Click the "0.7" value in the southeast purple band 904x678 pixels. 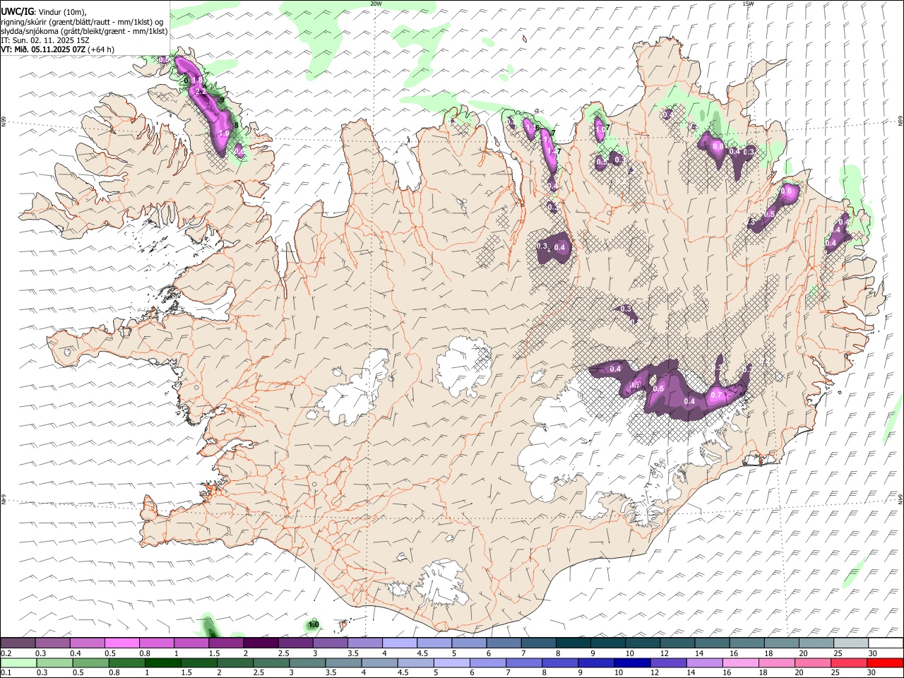pyautogui.click(x=715, y=395)
